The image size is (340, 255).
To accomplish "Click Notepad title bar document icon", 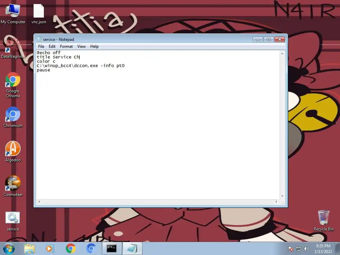I will (39, 39).
